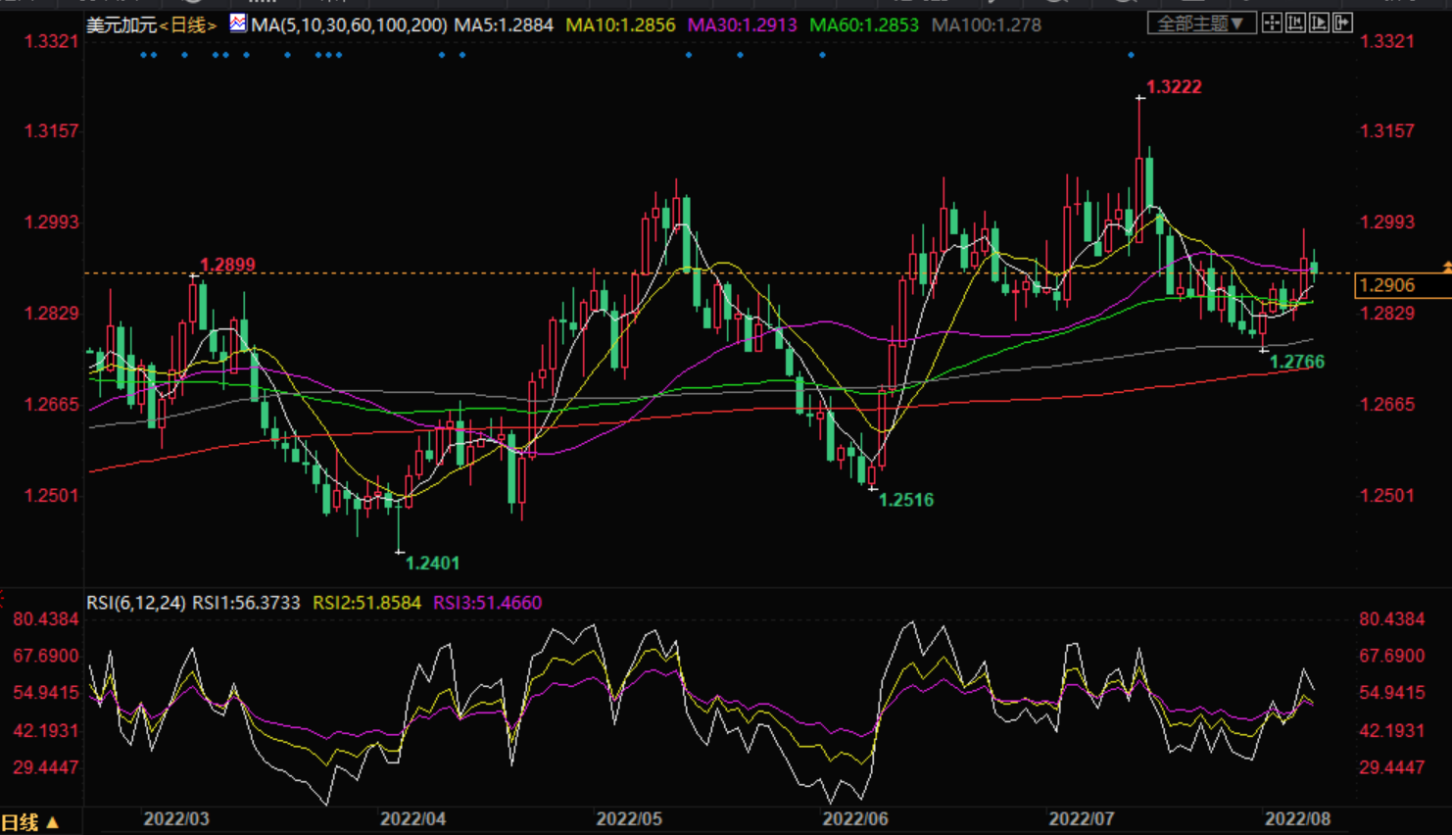Select the MA5:1.2884 legend label

coord(503,25)
